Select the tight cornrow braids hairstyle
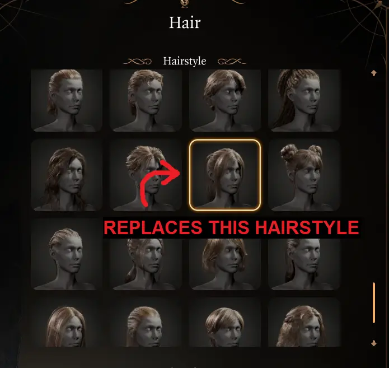 click(x=67, y=254)
